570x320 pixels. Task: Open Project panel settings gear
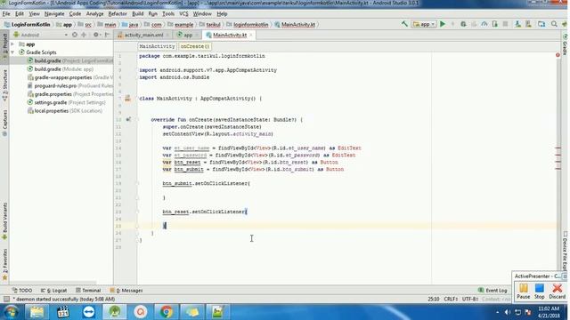[96, 35]
